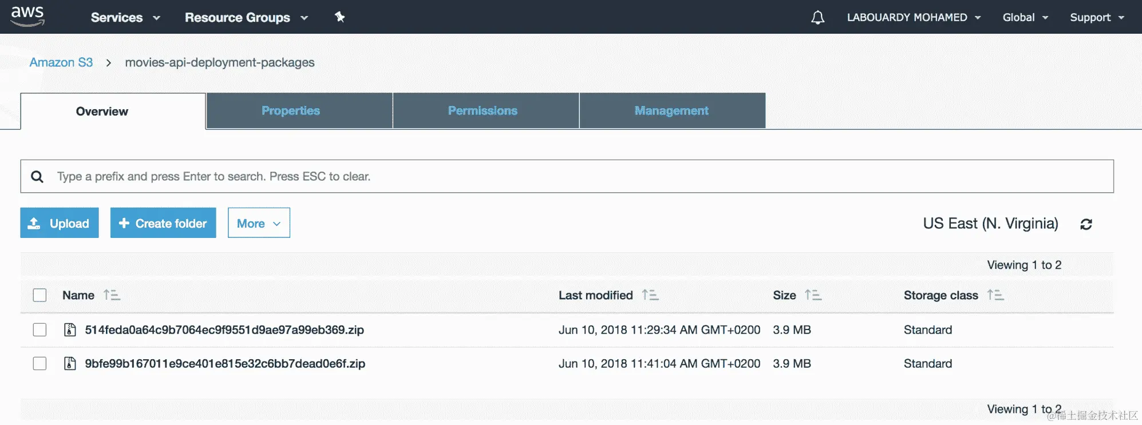1142x425 pixels.
Task: Check the box for 9bfe99b16701…zip
Action: tap(39, 364)
